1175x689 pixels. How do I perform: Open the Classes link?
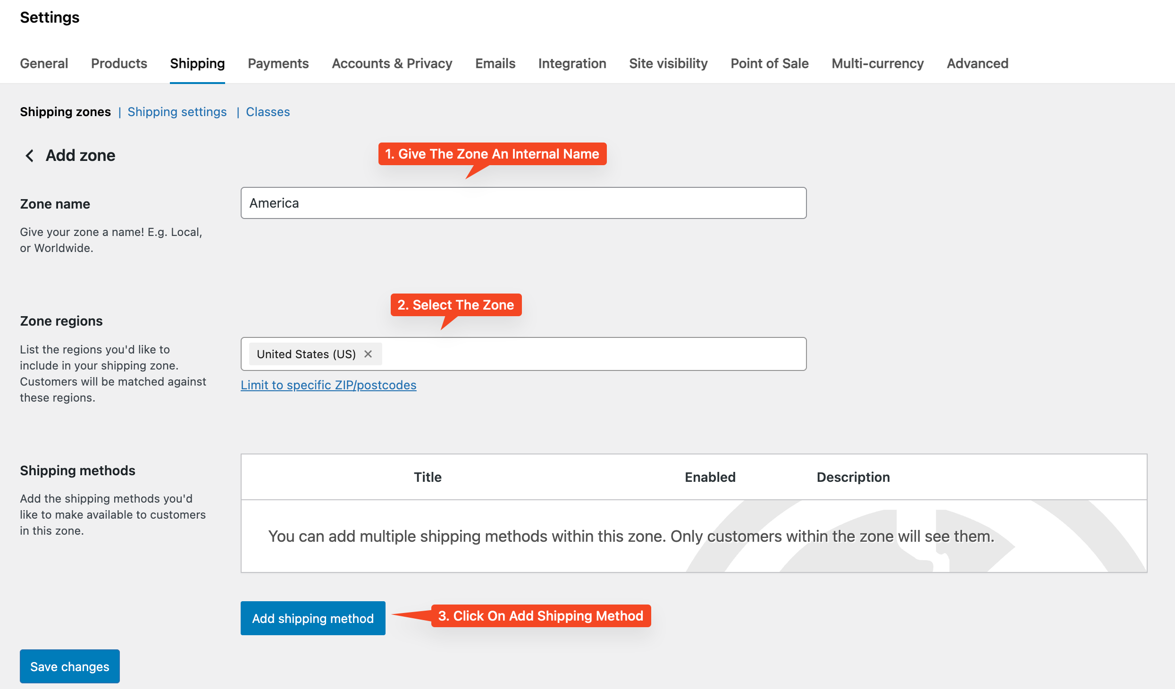click(268, 112)
